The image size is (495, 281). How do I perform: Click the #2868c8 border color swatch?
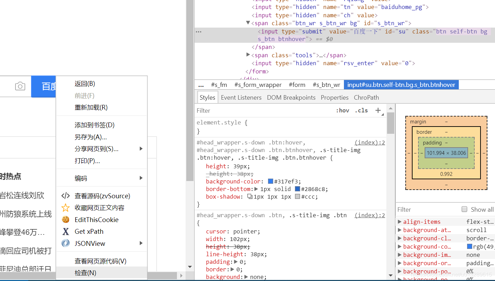click(297, 189)
